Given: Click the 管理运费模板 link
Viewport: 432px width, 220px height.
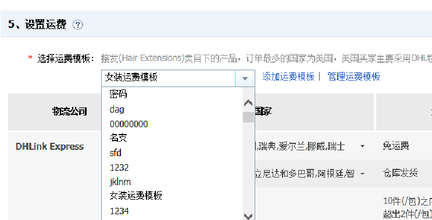Looking at the screenshot, I should click(354, 77).
